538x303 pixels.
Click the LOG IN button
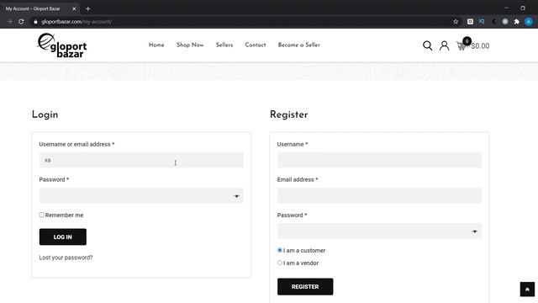(63, 237)
